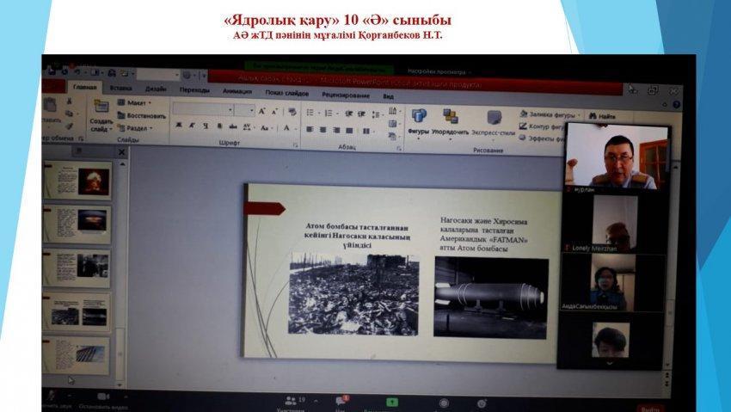
Task: Click the Найти binoculars icon
Action: pos(593,115)
